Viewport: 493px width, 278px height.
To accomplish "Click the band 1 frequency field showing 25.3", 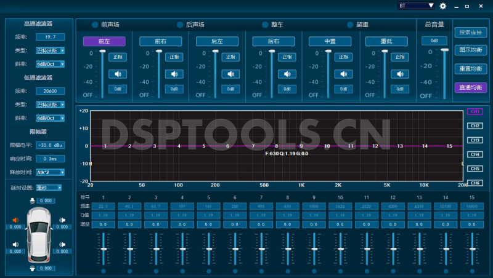I will coord(103,207).
